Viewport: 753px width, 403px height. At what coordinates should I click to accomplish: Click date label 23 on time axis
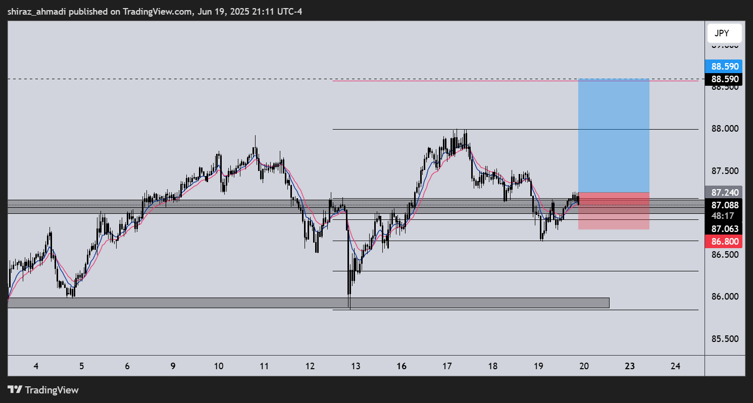coord(630,366)
